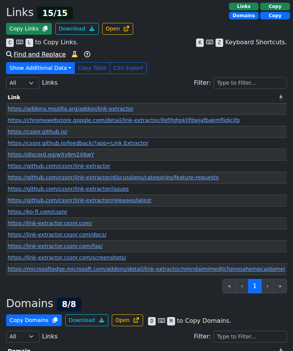Click the Links Filter text field

pos(250,83)
